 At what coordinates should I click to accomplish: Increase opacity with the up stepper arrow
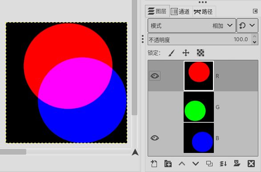click(254, 36)
